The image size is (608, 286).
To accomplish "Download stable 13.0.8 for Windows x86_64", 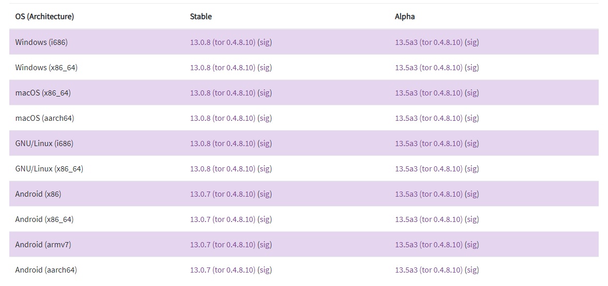I will pyautogui.click(x=222, y=68).
